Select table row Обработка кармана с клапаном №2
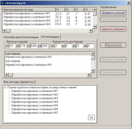Image resolution: width=132 pixels, height=129 pixels. pyautogui.click(x=48, y=17)
